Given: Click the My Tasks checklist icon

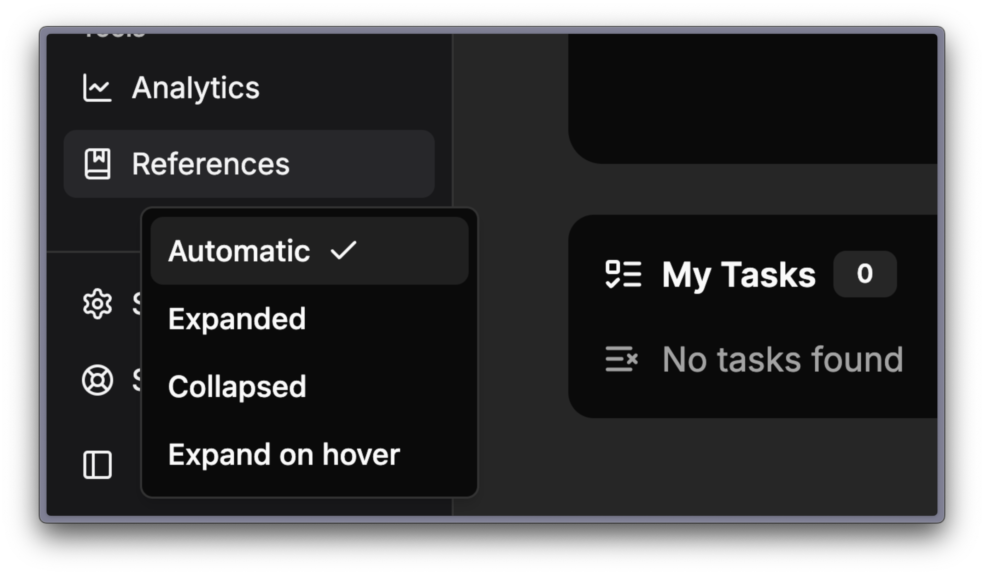Looking at the screenshot, I should pos(623,274).
